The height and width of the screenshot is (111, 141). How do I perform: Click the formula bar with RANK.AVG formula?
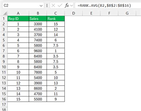point(108,5)
